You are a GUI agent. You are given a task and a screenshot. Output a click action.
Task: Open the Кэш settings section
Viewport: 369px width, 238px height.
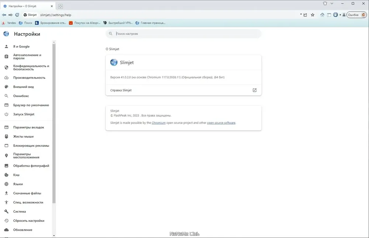click(x=26, y=175)
